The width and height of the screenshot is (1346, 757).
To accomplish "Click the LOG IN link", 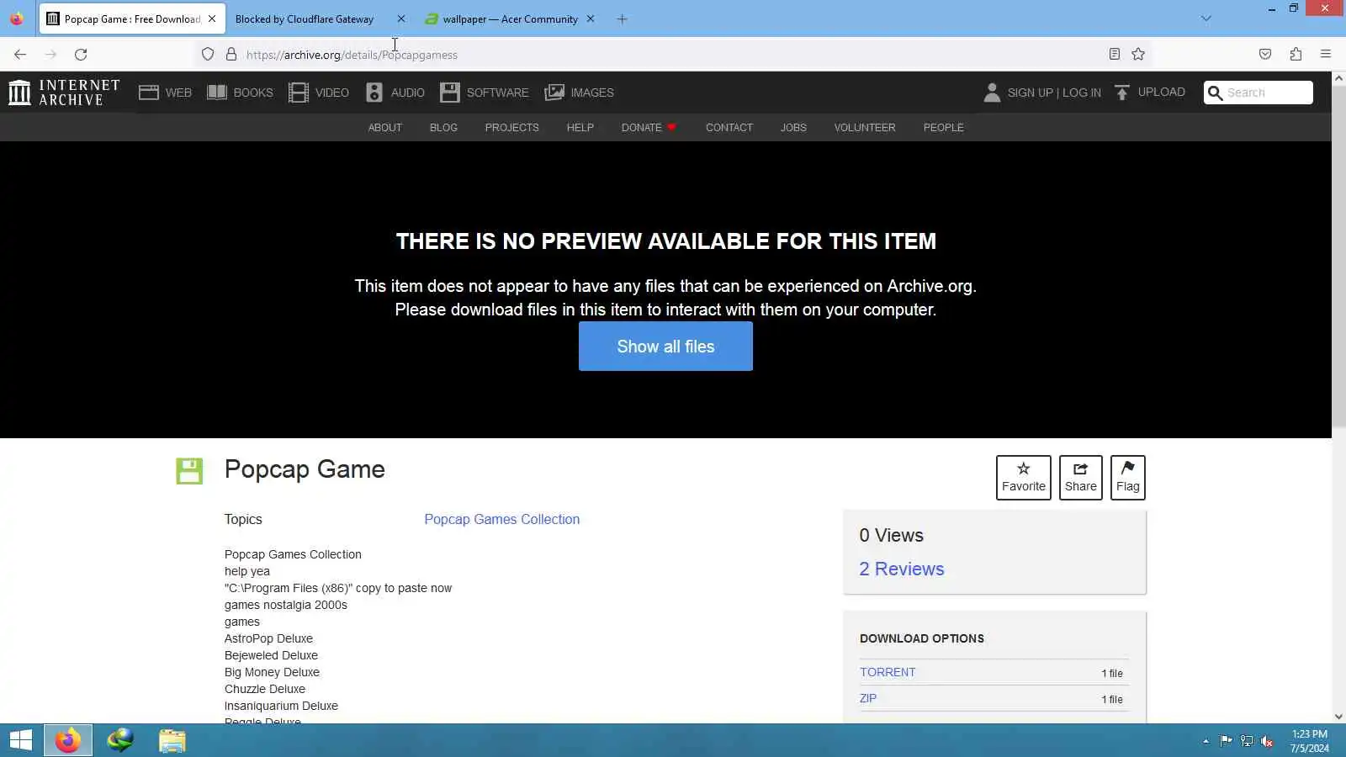I will pos(1082,93).
